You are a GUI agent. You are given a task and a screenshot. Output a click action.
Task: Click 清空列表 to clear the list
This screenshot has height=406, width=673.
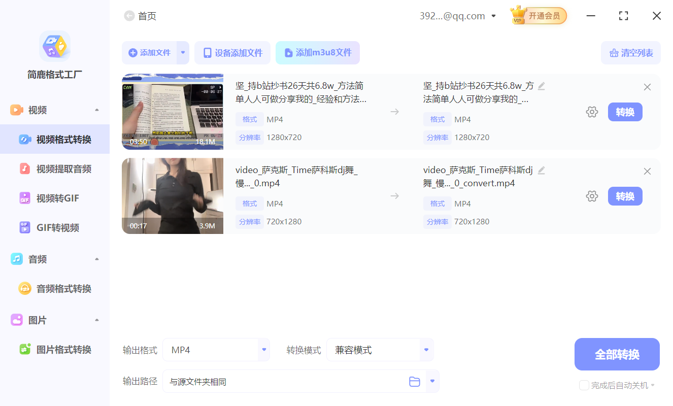pyautogui.click(x=630, y=52)
